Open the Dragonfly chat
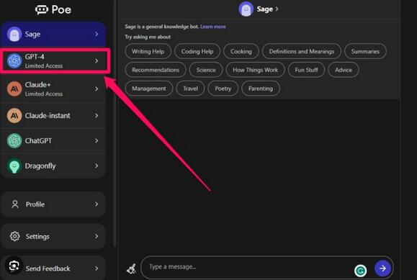 53,166
